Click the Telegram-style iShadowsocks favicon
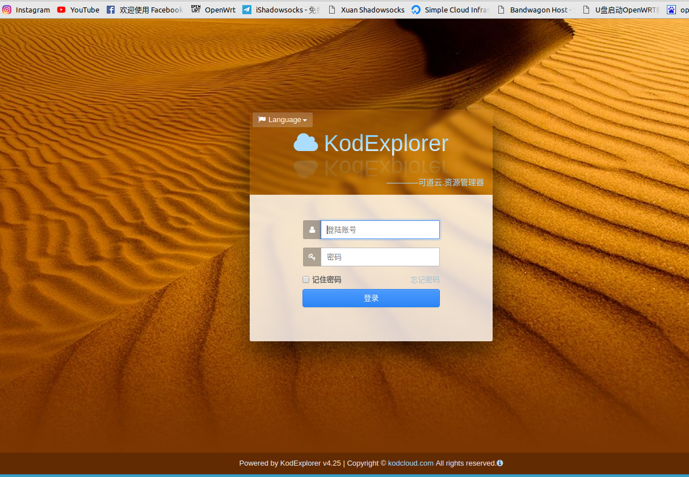The image size is (689, 477). coord(247,10)
